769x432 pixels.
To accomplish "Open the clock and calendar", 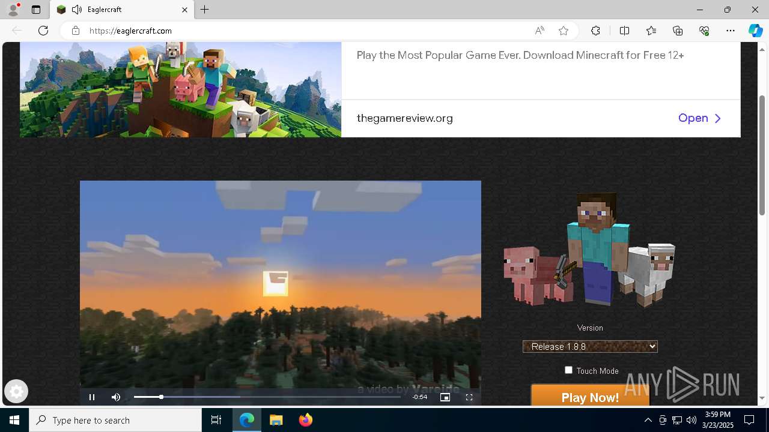I will tap(717, 420).
